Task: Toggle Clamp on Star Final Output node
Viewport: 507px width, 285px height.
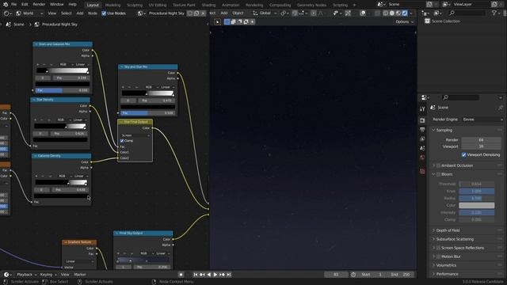Action: tap(122, 141)
